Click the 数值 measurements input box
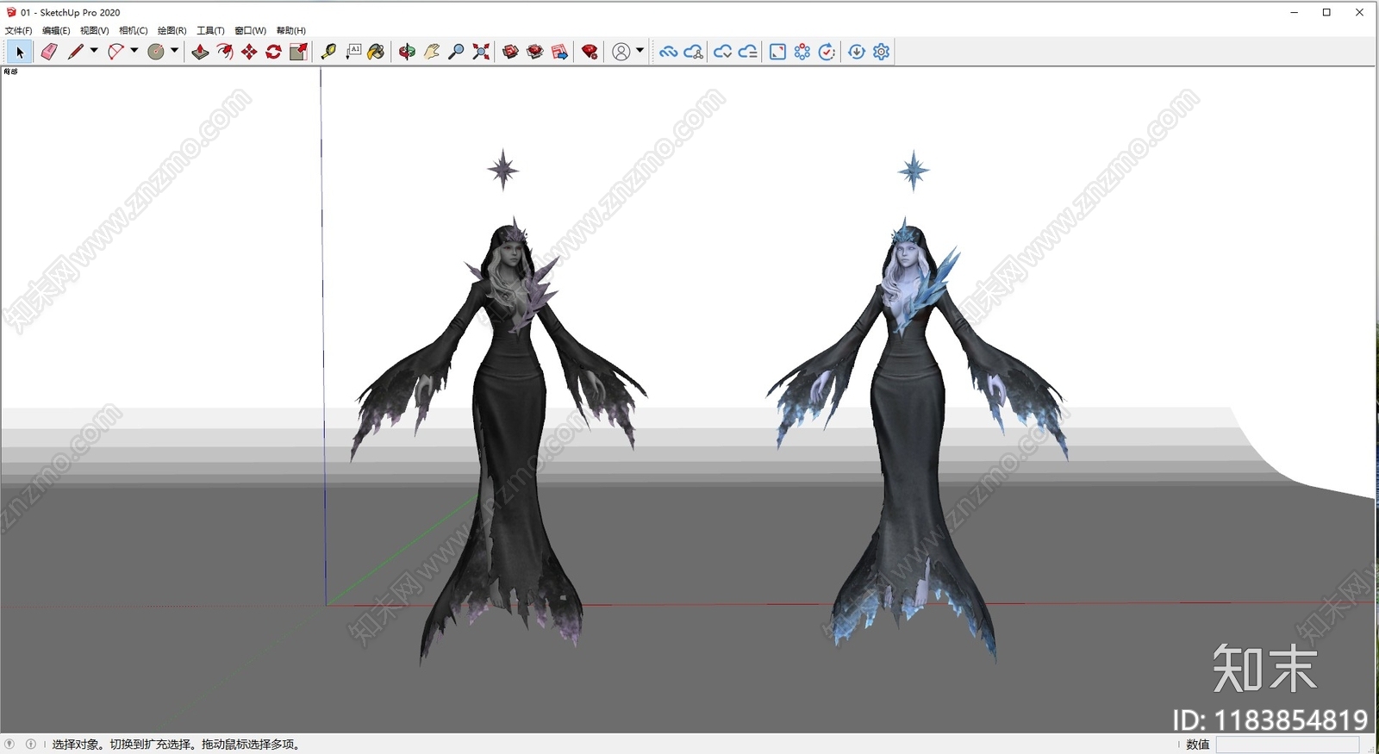The image size is (1379, 754). pos(1288,745)
